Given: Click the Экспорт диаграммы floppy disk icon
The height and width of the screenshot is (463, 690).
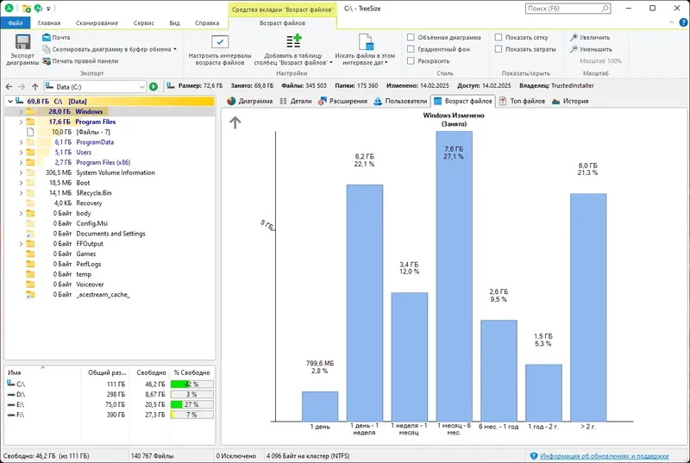Looking at the screenshot, I should point(22,42).
